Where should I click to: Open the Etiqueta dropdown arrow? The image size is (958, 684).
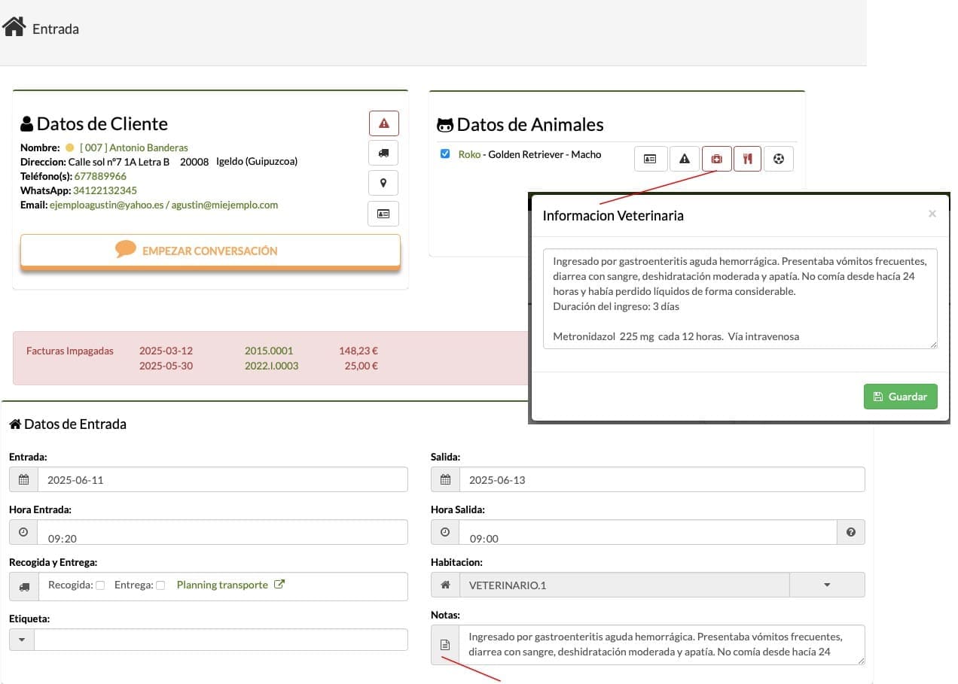tap(22, 640)
